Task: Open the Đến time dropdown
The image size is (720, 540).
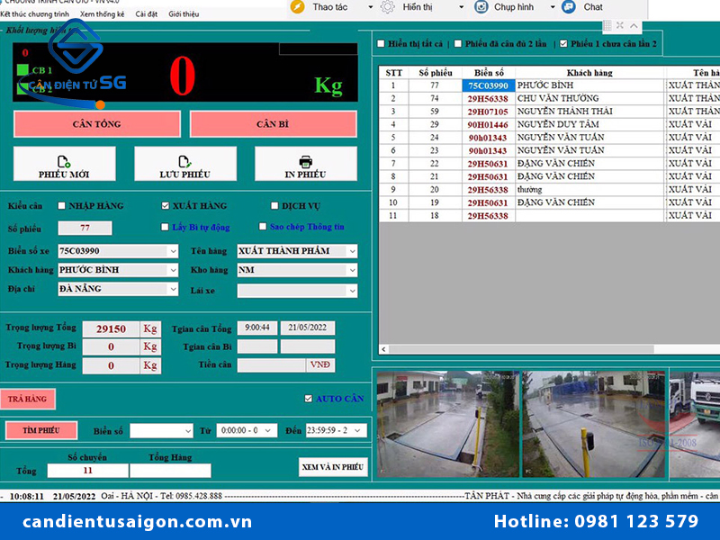Action: pyautogui.click(x=357, y=431)
